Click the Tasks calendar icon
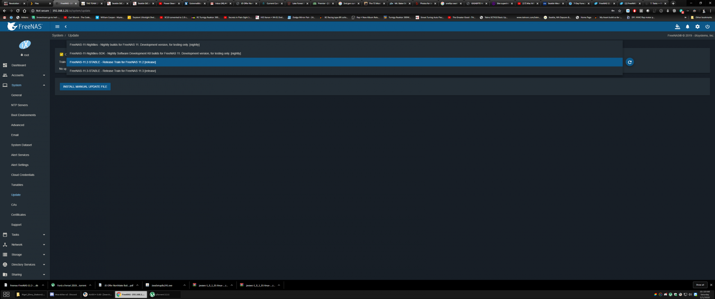Screen dimensions: 715x299 click(x=5, y=235)
